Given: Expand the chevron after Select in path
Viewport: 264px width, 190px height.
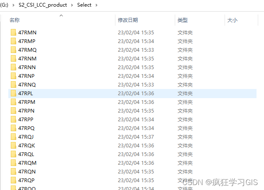Looking at the screenshot, I should point(96,5).
